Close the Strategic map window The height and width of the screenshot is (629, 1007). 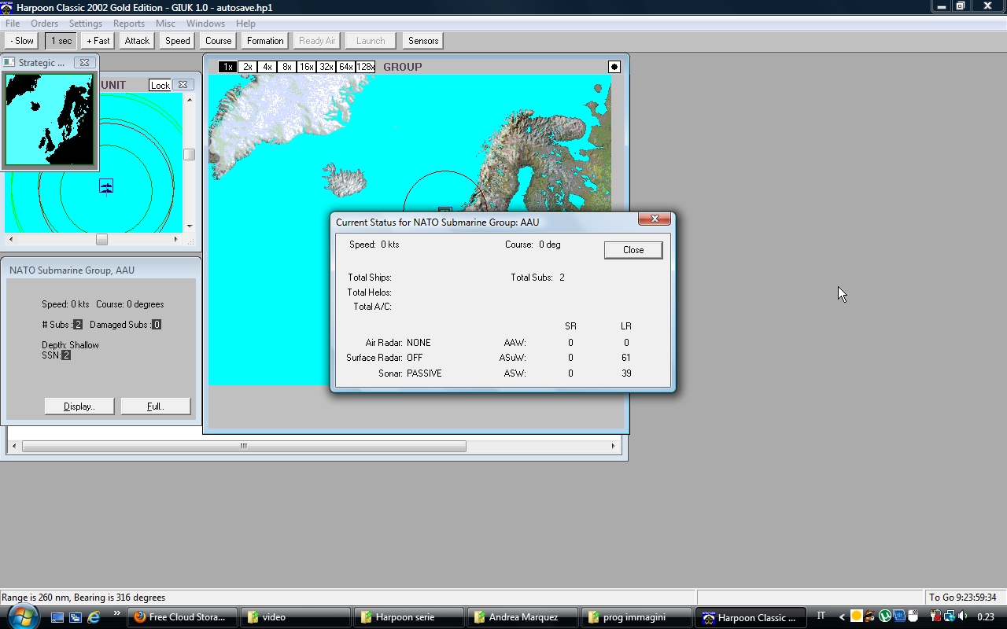pos(84,62)
